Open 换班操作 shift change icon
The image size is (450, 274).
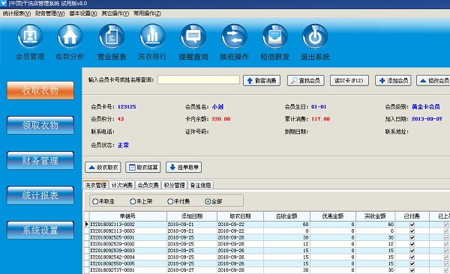tap(234, 37)
